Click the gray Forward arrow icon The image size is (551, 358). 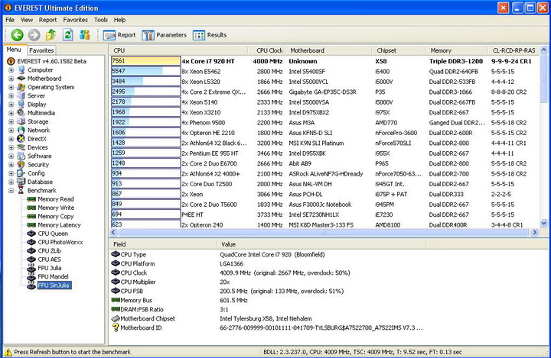coord(34,34)
